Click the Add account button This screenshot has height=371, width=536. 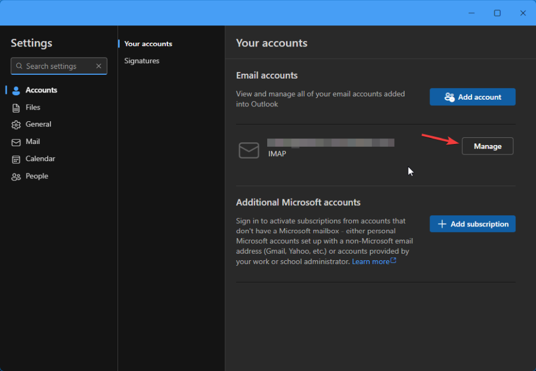click(472, 97)
